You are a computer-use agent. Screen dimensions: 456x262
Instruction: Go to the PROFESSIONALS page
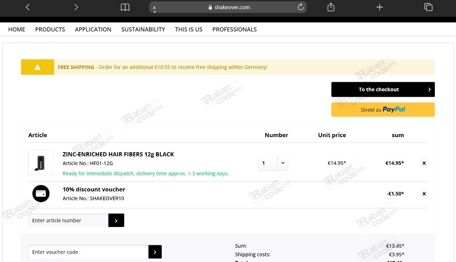(234, 29)
